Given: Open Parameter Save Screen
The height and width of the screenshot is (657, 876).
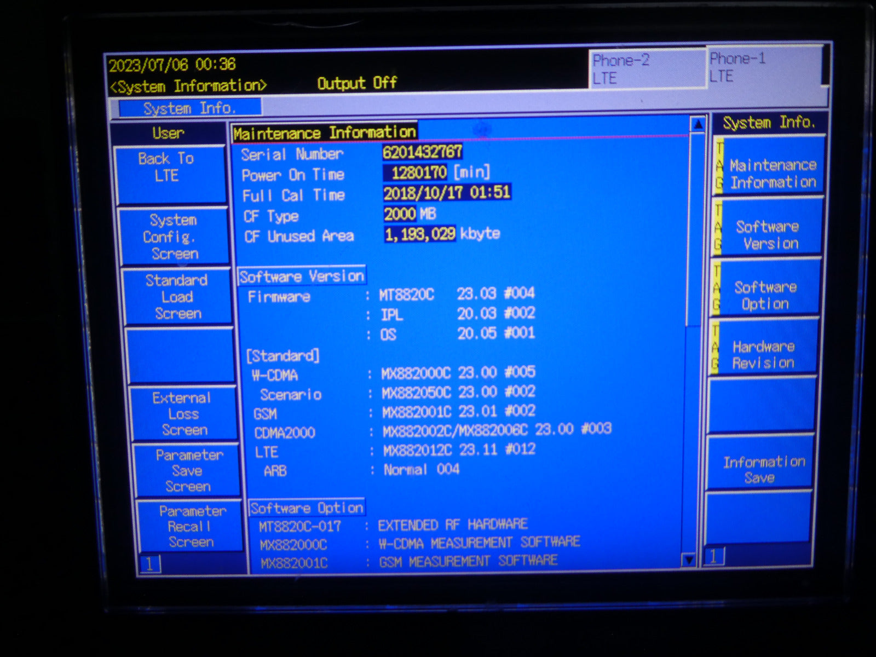Looking at the screenshot, I should point(187,470).
